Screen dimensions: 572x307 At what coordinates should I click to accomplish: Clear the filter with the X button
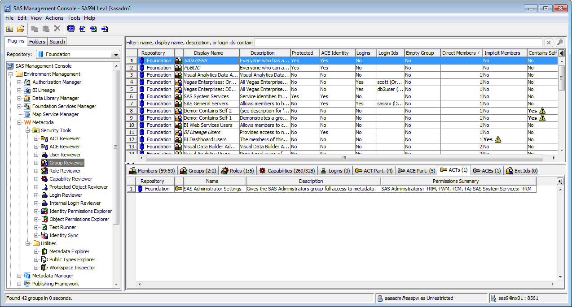(x=549, y=43)
